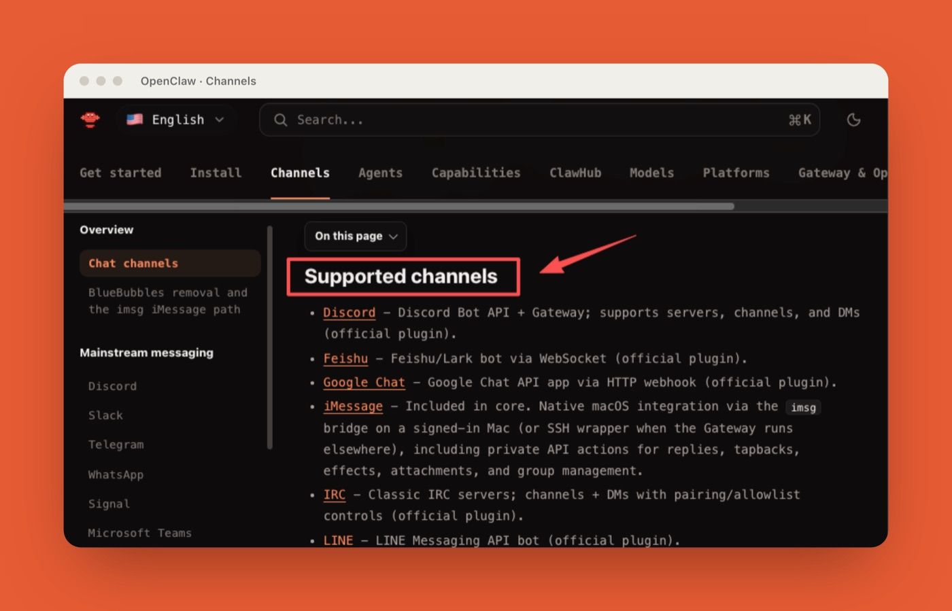The width and height of the screenshot is (952, 611).
Task: Click the OpenClaw lobster logo
Action: tap(90, 120)
